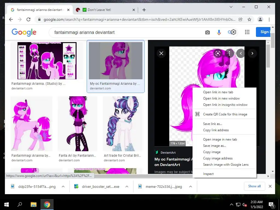Open Windows Start menu
Screen dimensions: 280x210
(7, 205)
